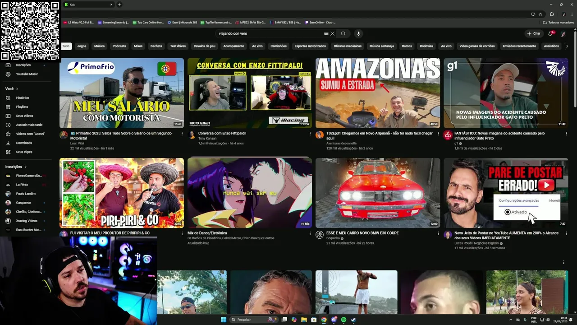This screenshot has width=577, height=325.
Task: Select the Oficinas mecânicas chip
Action: point(348,46)
